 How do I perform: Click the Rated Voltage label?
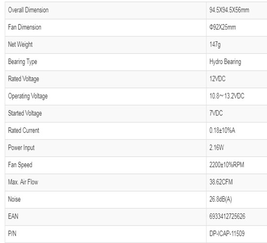tap(23, 79)
